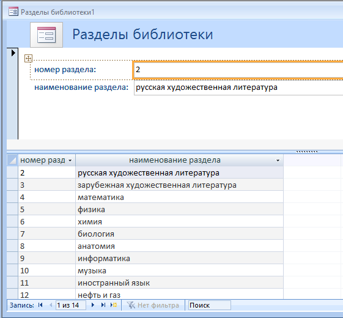Click the splitter bar grip dots
343x318 pixels.
[307, 152]
